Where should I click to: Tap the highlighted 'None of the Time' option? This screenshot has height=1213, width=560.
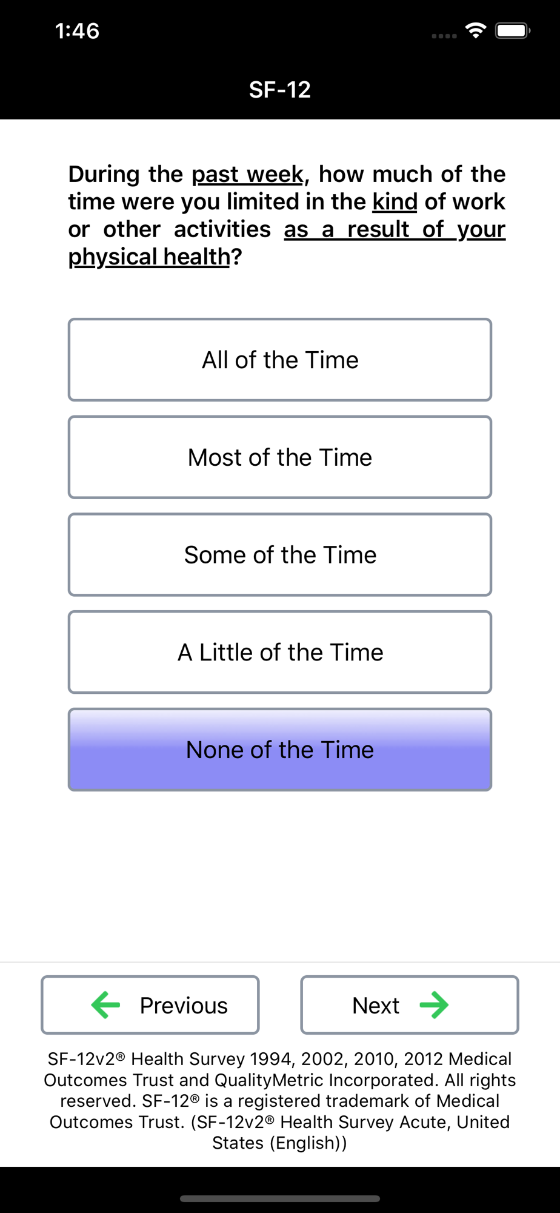[x=280, y=750]
